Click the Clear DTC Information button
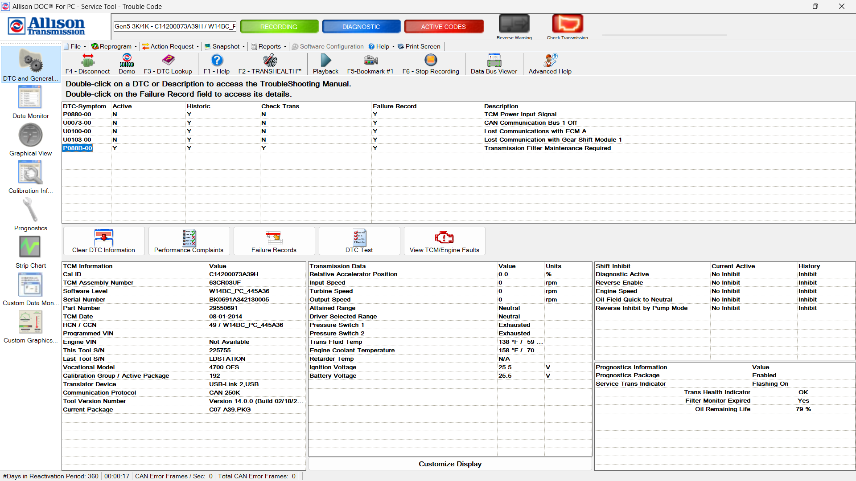856x481 pixels. point(103,241)
